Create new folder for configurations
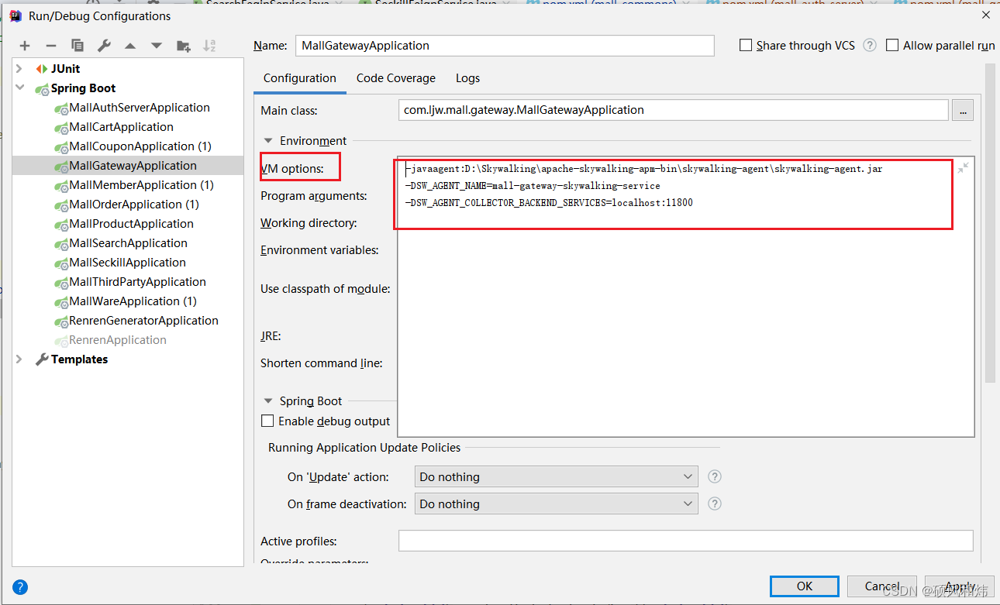 (184, 46)
